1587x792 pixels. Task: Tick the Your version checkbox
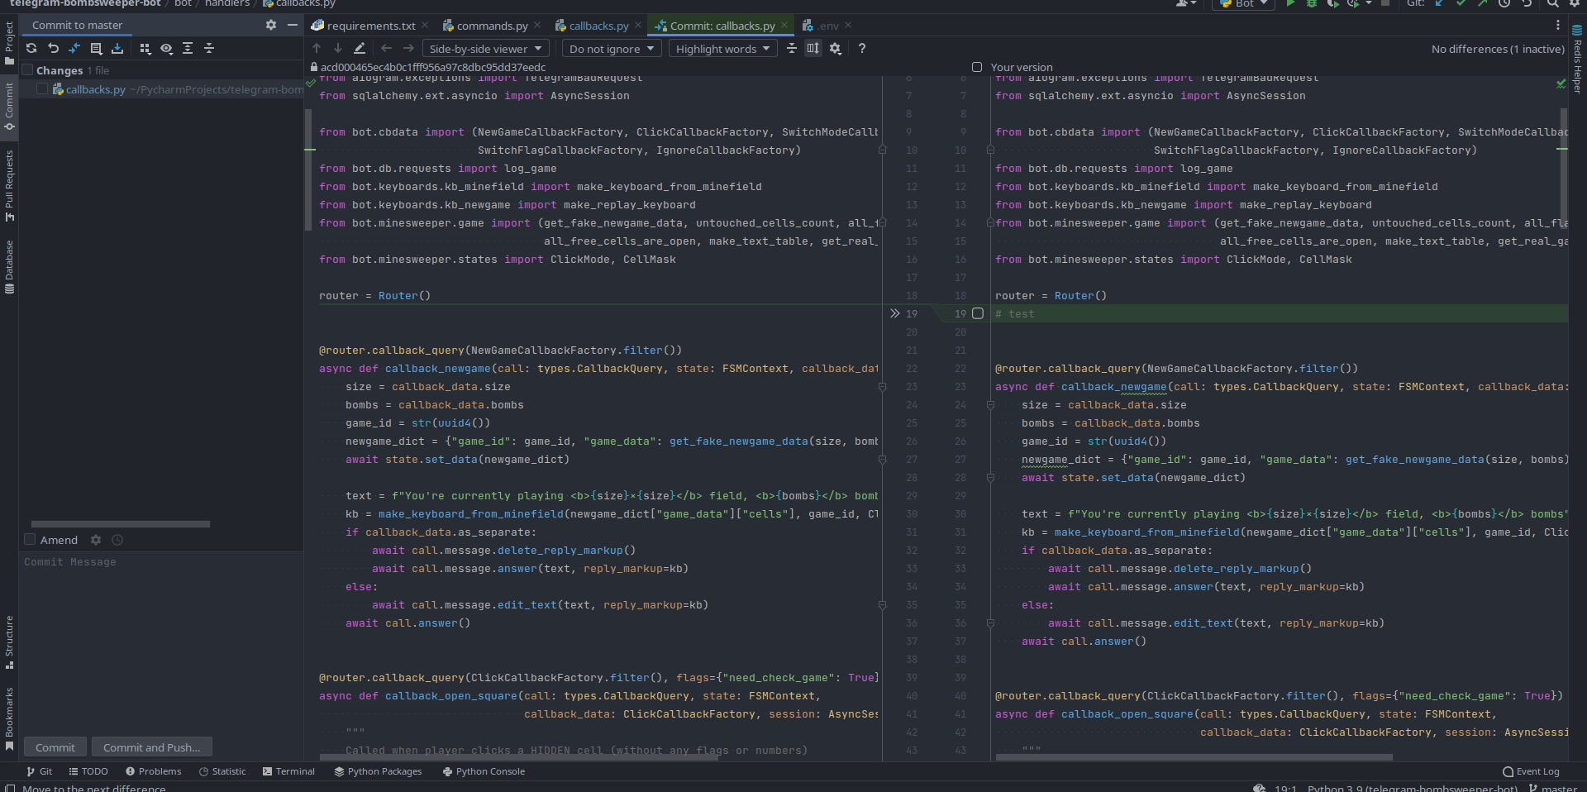point(977,67)
